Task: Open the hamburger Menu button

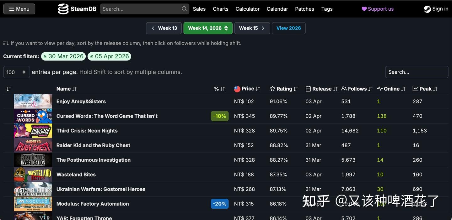Action: [19, 9]
